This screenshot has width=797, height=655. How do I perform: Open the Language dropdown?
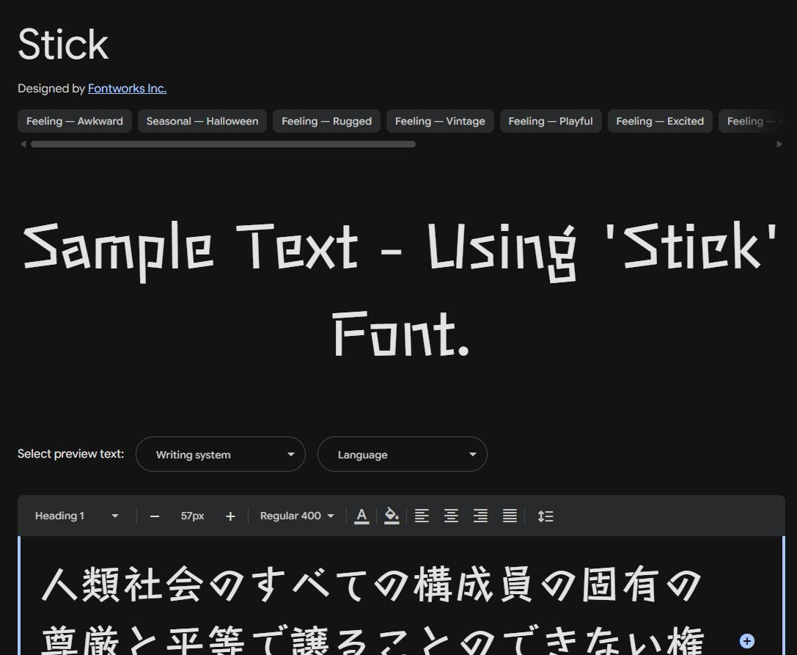point(403,454)
